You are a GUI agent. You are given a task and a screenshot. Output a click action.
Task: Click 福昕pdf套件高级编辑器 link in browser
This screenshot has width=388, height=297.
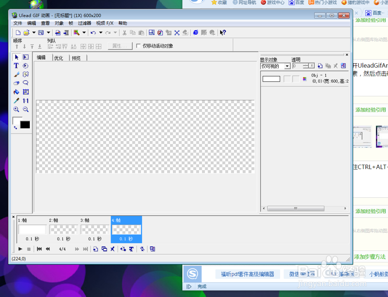click(248, 274)
